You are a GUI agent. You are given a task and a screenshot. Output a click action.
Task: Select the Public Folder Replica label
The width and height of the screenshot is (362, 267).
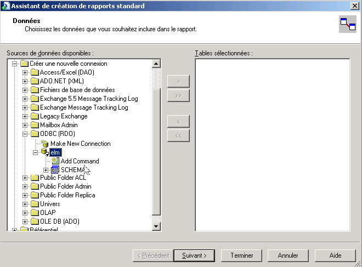point(67,195)
